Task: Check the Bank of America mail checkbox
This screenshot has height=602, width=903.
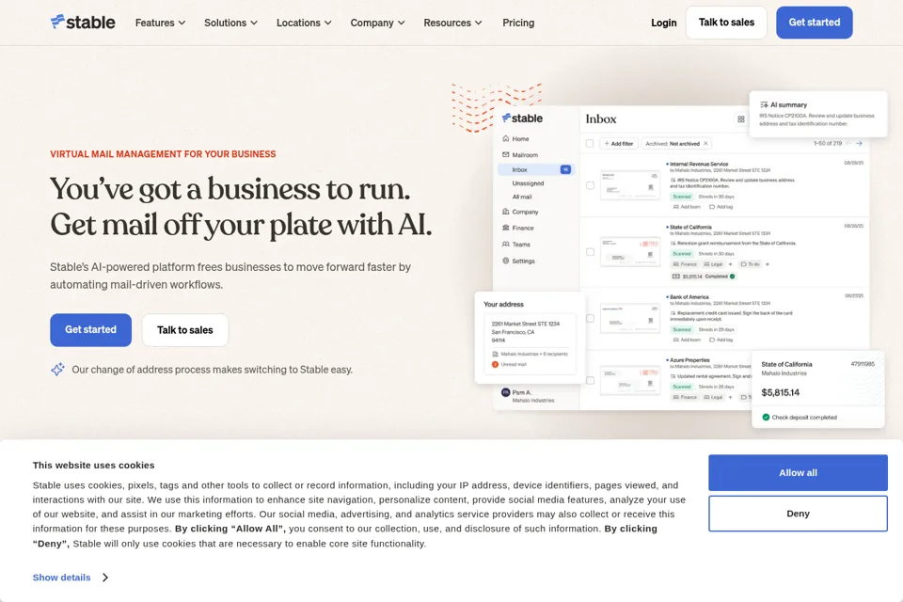Action: click(590, 318)
